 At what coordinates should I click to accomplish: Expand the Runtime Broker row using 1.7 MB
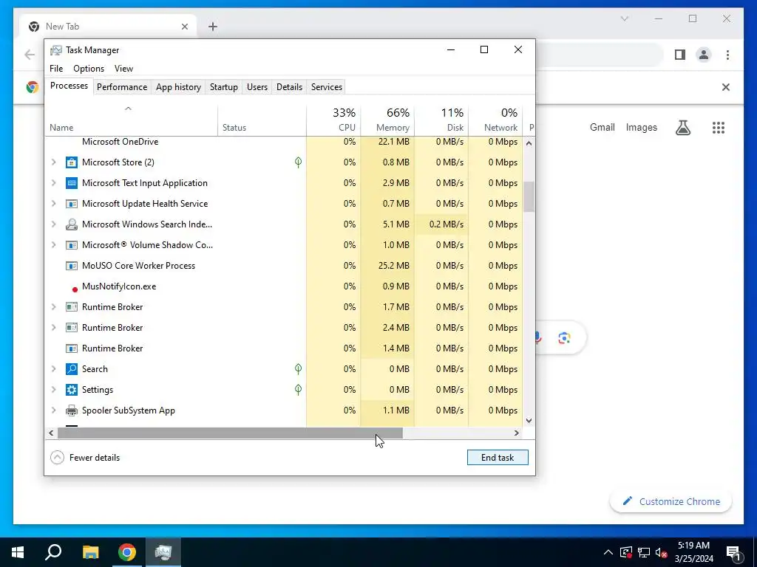click(x=53, y=307)
